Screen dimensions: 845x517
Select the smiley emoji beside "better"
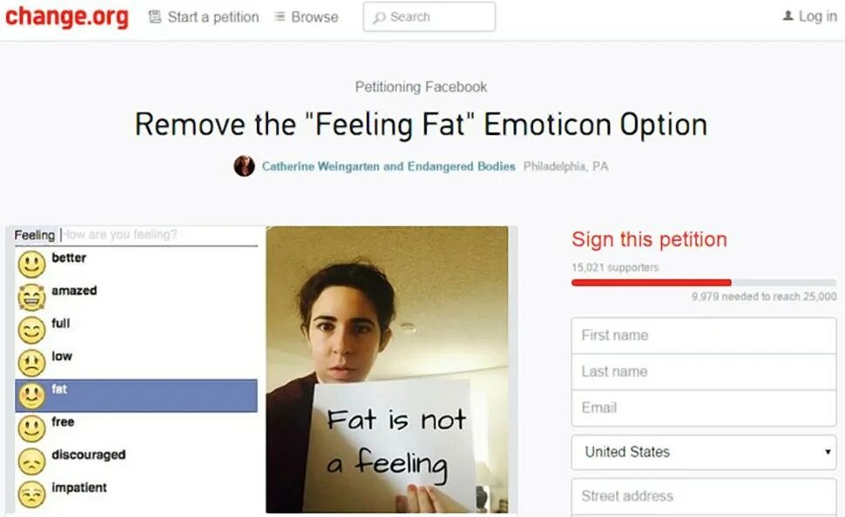click(x=31, y=265)
